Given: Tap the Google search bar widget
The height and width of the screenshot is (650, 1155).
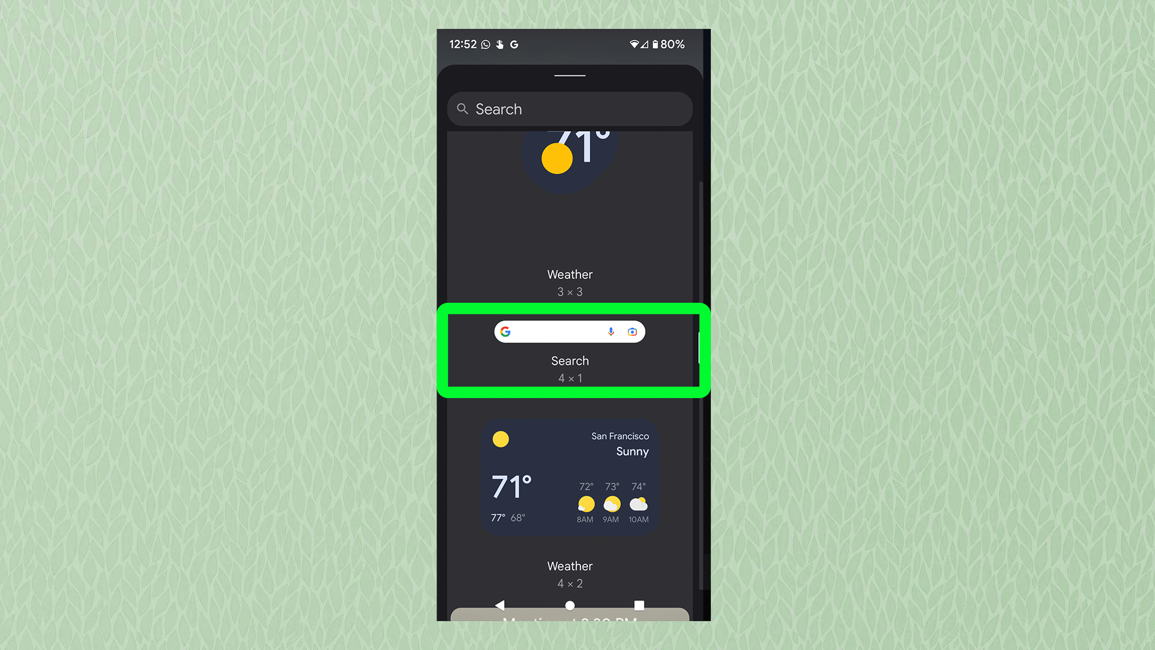Looking at the screenshot, I should (x=569, y=332).
